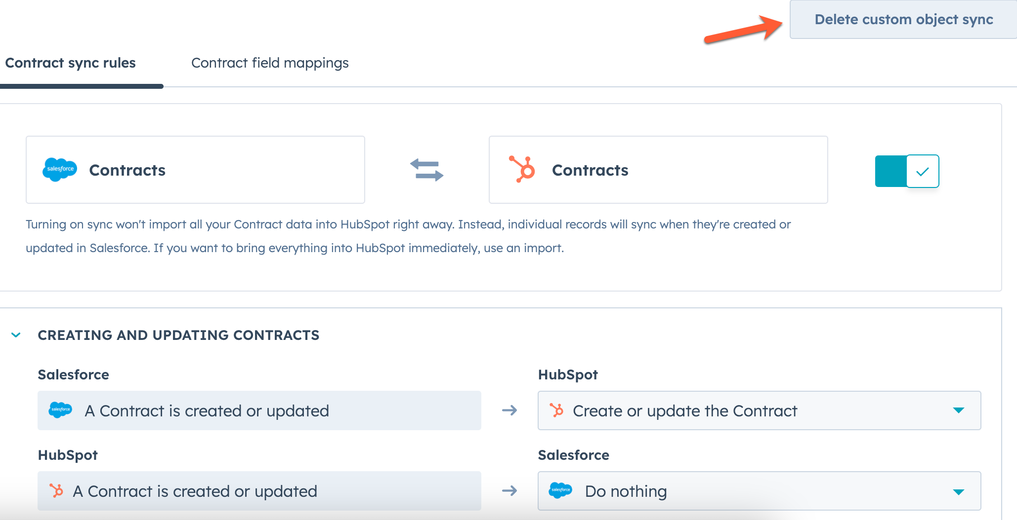Image resolution: width=1017 pixels, height=520 pixels.
Task: Toggle off syncing between Salesforce and HubSpot Contracts
Action: click(x=906, y=171)
